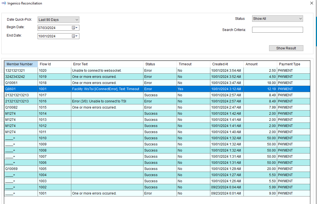
Task: Click the 'Yes' timeout cell
Action: (x=193, y=89)
